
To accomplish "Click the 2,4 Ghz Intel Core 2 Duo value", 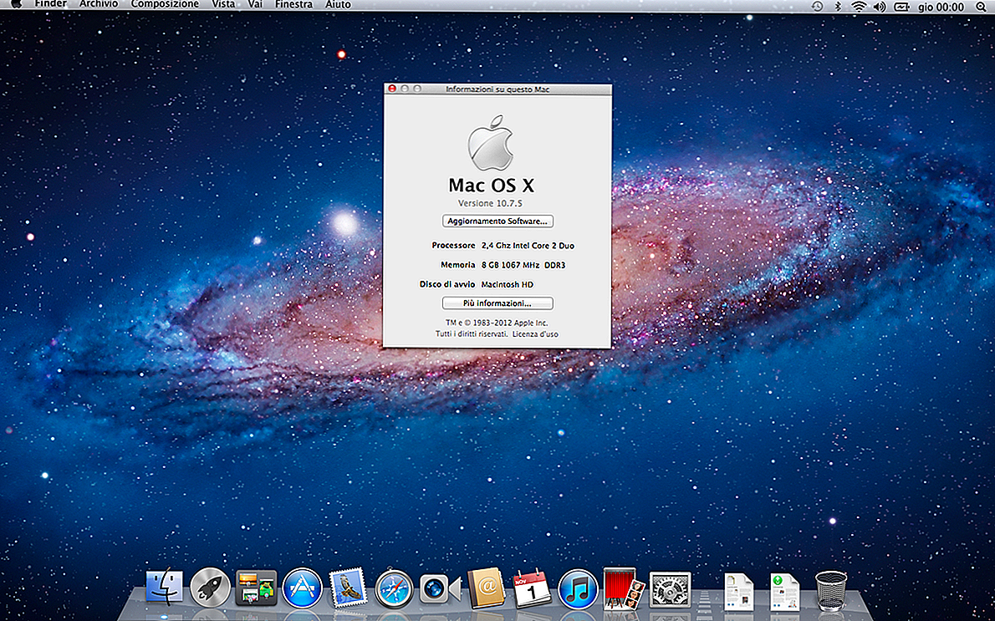I will (528, 246).
